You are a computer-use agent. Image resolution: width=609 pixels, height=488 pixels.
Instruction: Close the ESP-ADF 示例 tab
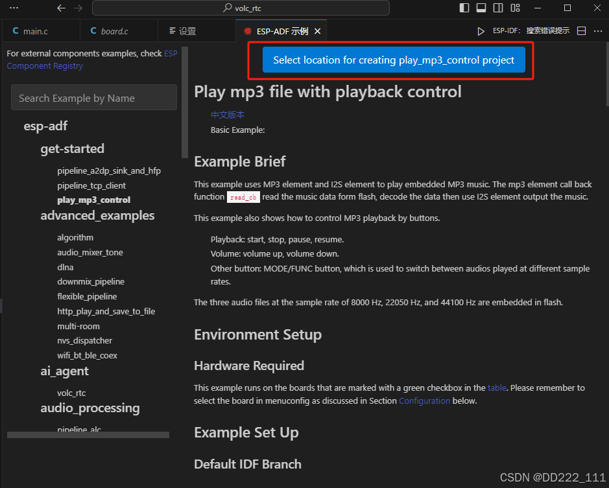(317, 30)
